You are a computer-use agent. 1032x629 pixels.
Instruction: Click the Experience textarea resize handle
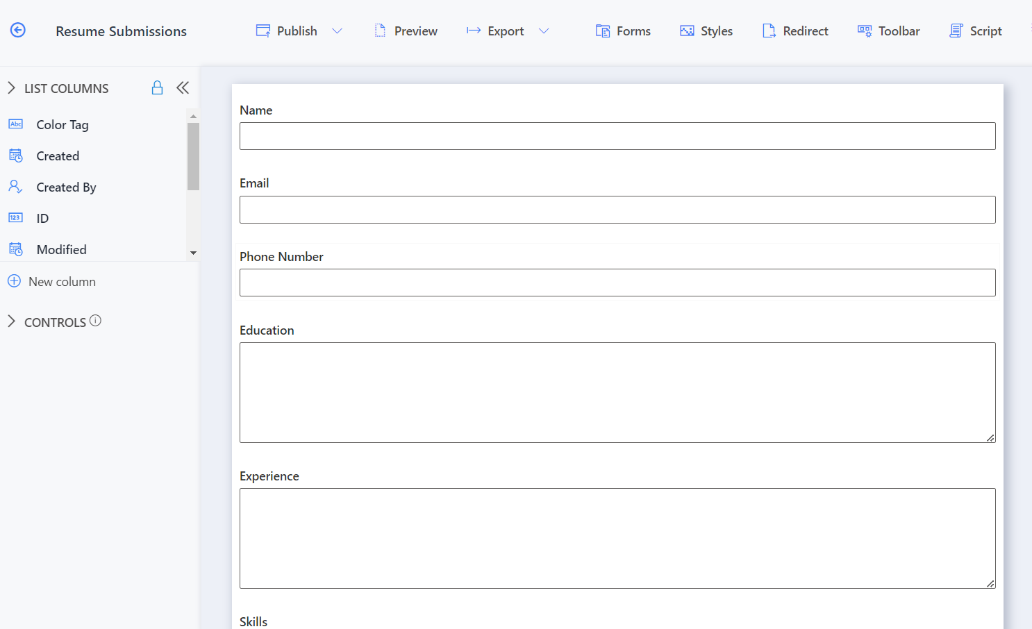[990, 583]
